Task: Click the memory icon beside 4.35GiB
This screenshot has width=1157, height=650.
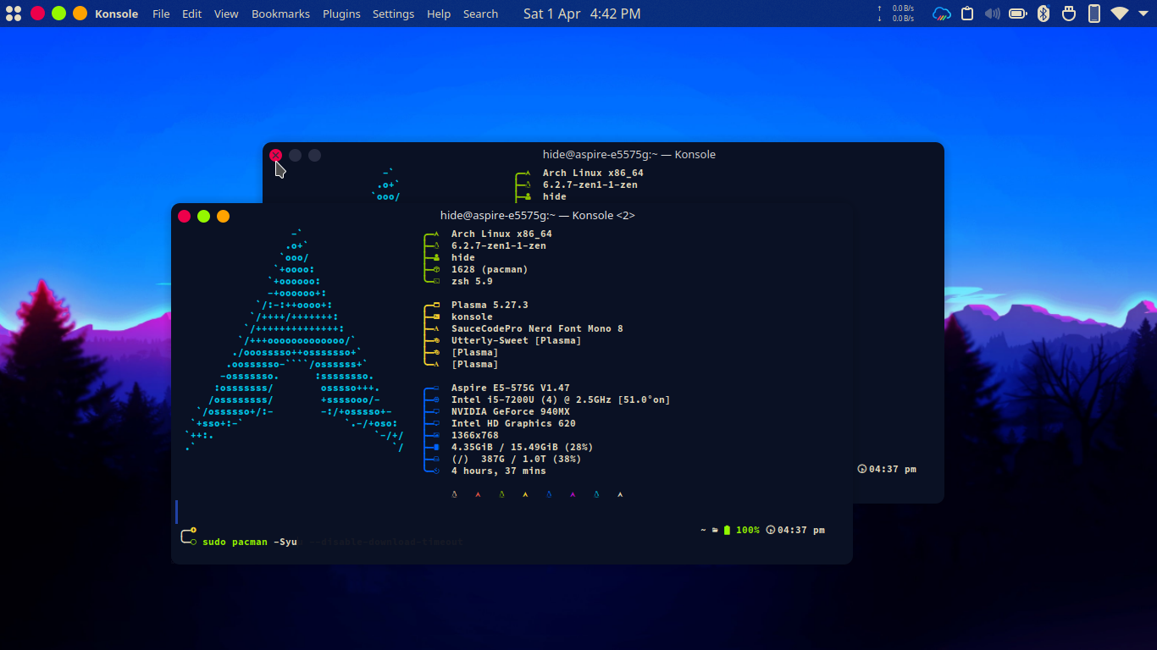Action: [436, 447]
